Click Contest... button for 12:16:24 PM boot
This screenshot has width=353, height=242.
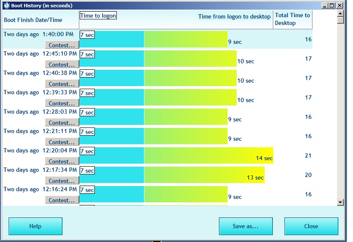[62, 199]
